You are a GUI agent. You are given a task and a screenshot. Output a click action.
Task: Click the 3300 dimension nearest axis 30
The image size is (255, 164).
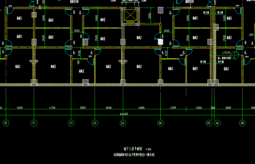click(x=173, y=108)
